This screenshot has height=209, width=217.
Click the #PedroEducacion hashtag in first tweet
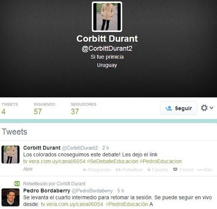click(x=161, y=161)
